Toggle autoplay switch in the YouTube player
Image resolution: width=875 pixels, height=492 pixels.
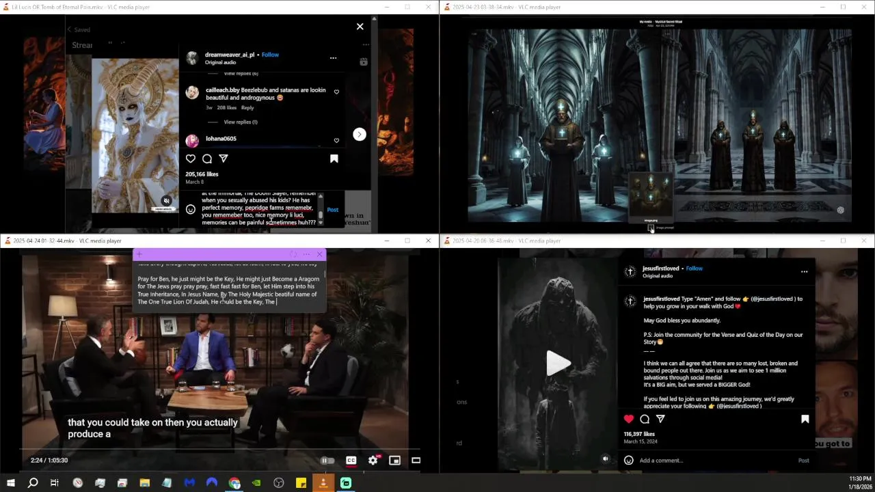coord(327,461)
